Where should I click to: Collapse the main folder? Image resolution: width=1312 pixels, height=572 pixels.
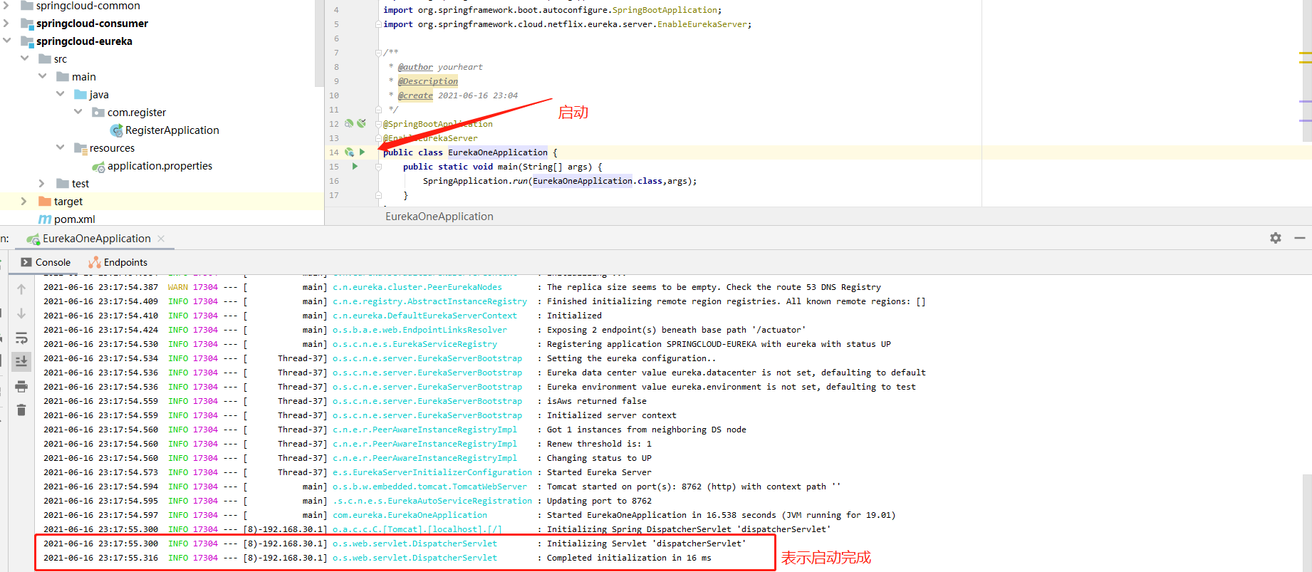[x=42, y=76]
